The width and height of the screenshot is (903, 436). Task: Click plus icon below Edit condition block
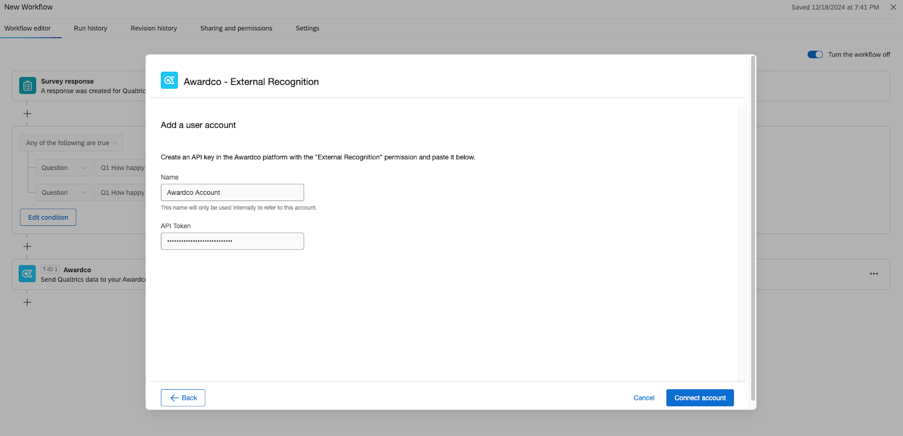(27, 247)
